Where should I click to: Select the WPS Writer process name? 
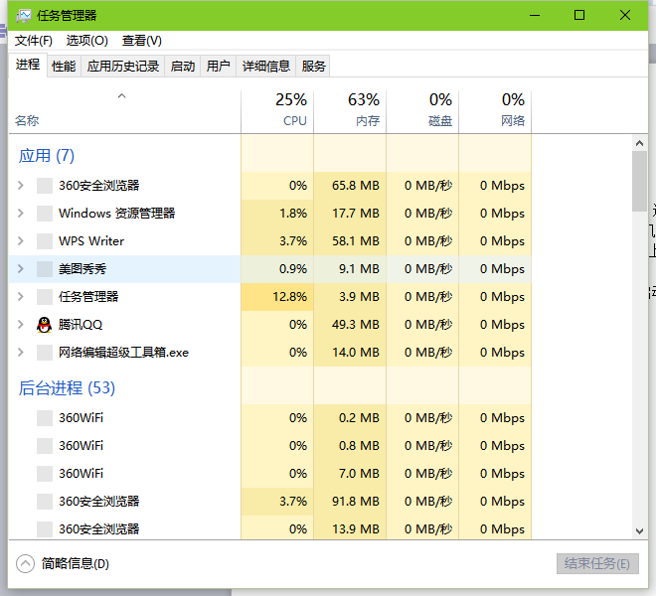(x=91, y=241)
